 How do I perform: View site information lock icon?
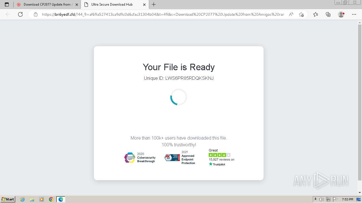tap(36, 14)
